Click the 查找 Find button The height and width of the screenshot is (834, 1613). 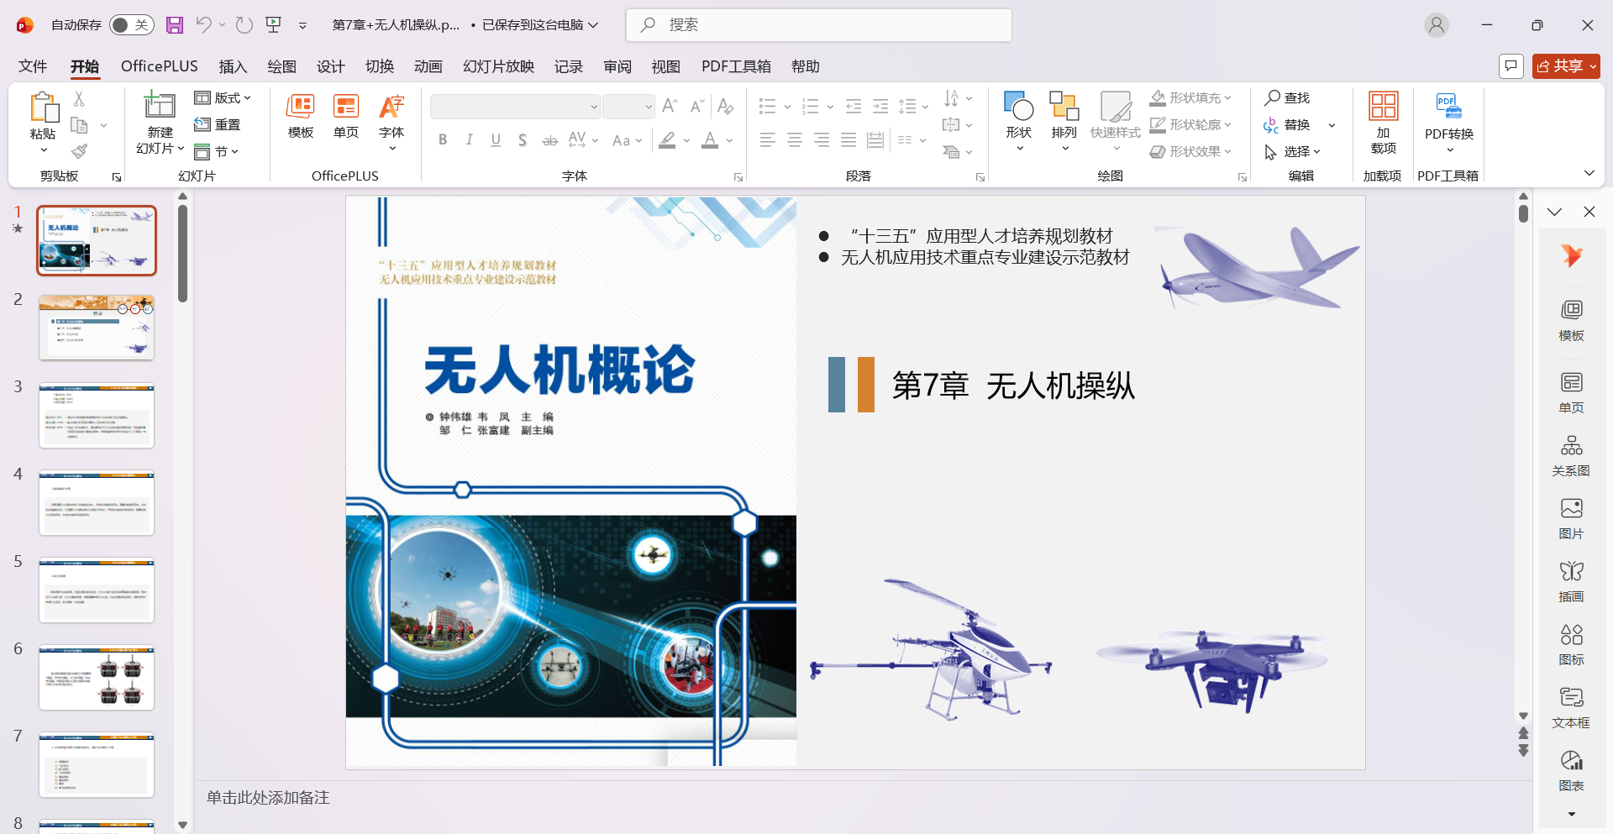coord(1288,98)
